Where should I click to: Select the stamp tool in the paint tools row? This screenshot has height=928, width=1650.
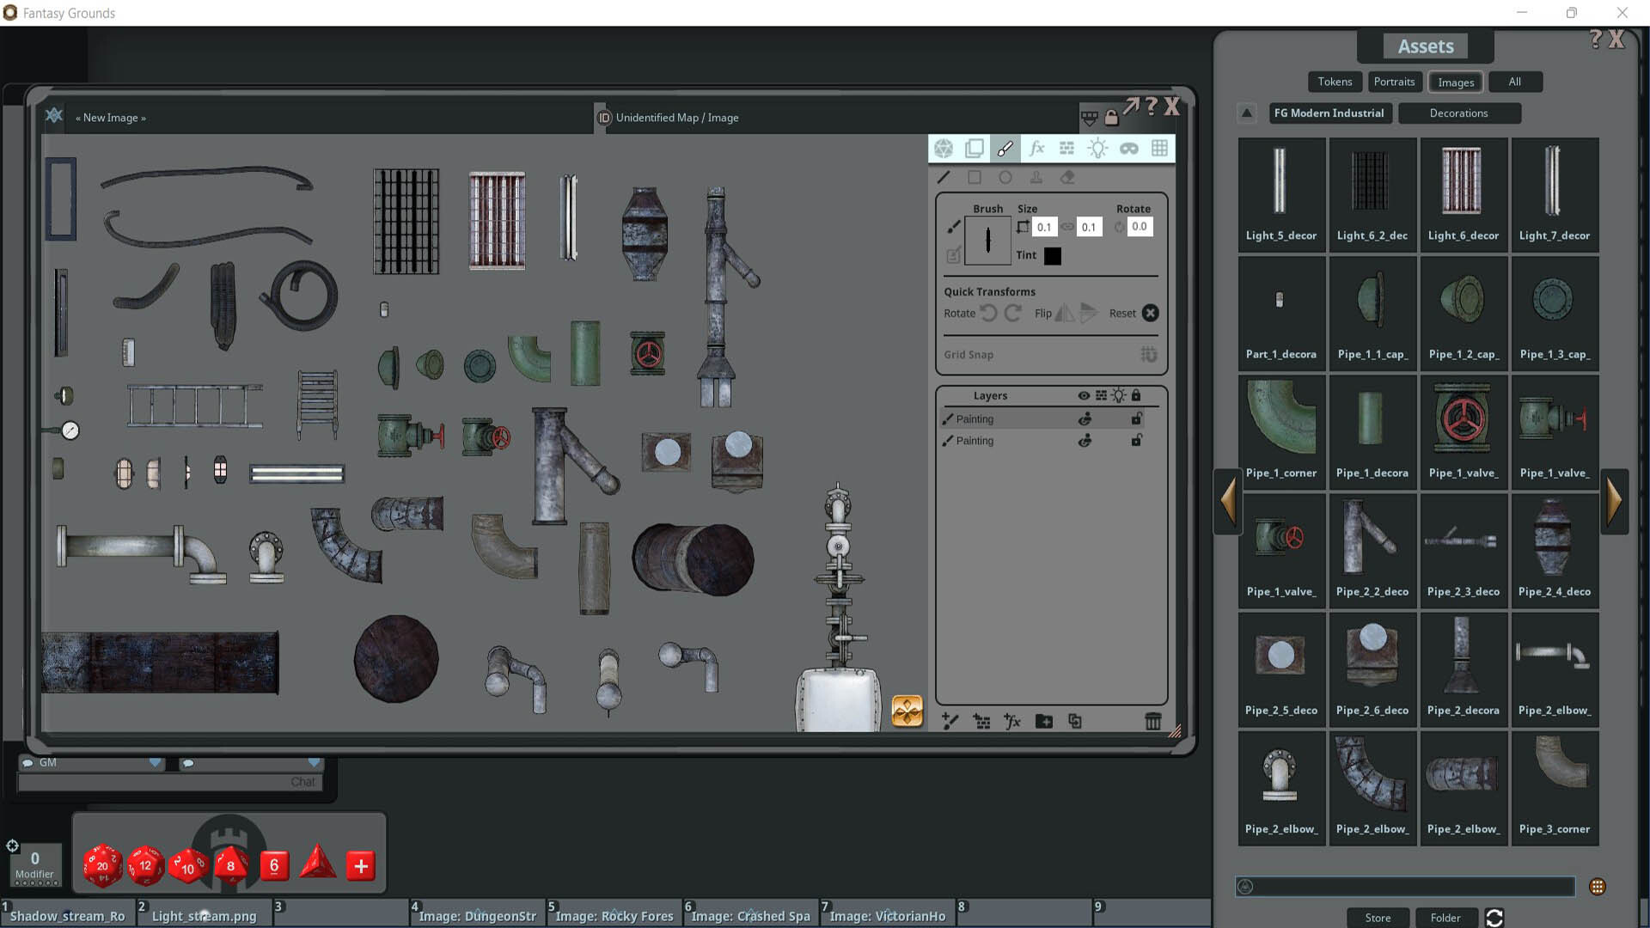point(1036,177)
